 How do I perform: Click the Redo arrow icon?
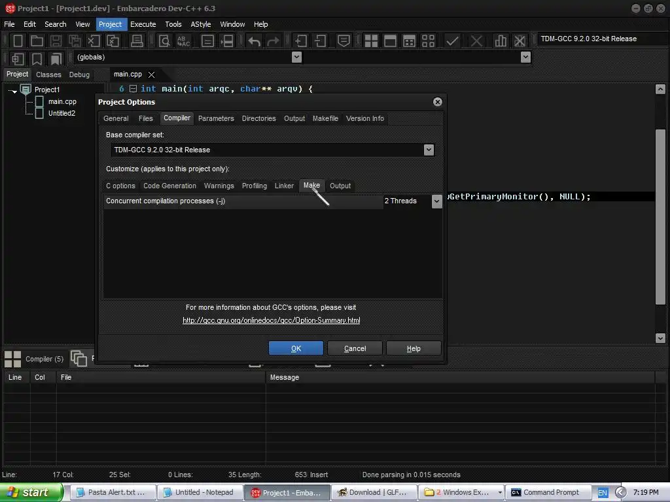coord(273,41)
